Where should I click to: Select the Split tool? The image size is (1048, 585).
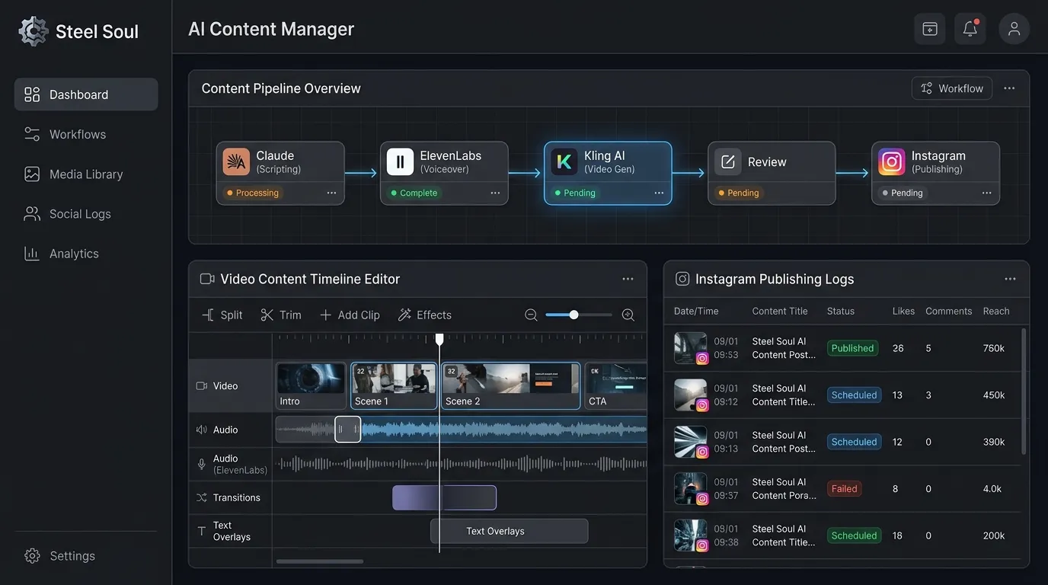pos(222,315)
